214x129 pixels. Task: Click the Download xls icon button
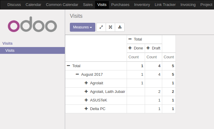[x=120, y=27]
